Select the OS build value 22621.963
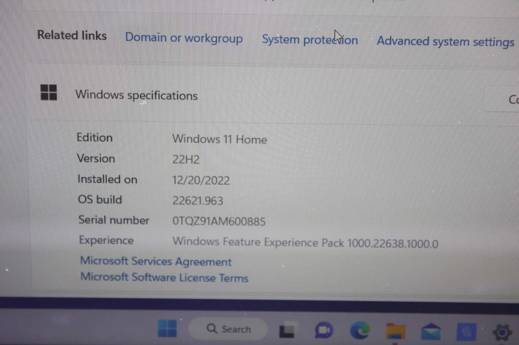Screen dimensions: 519x345 tap(198, 201)
